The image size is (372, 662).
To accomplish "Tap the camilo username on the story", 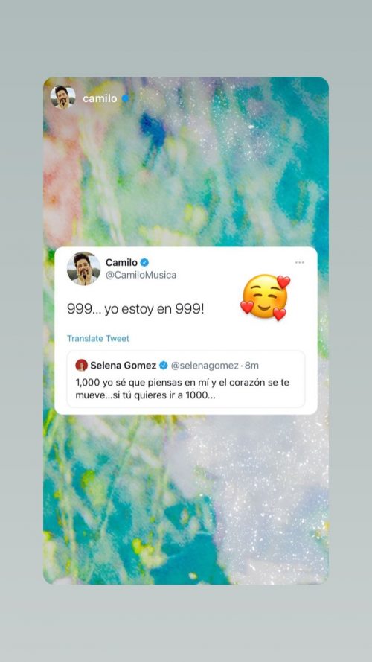I will pos(100,98).
